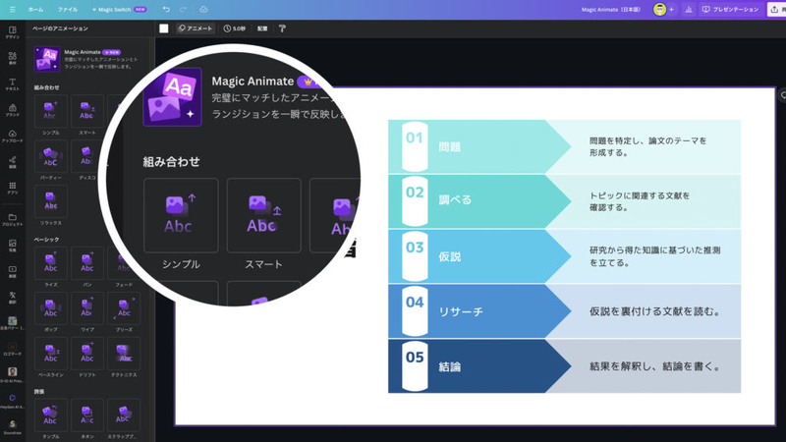
Task: Open the hamburger main menu
Action: [x=12, y=10]
